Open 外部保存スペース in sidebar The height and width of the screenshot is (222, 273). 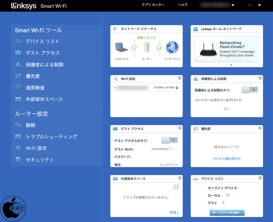(44, 99)
